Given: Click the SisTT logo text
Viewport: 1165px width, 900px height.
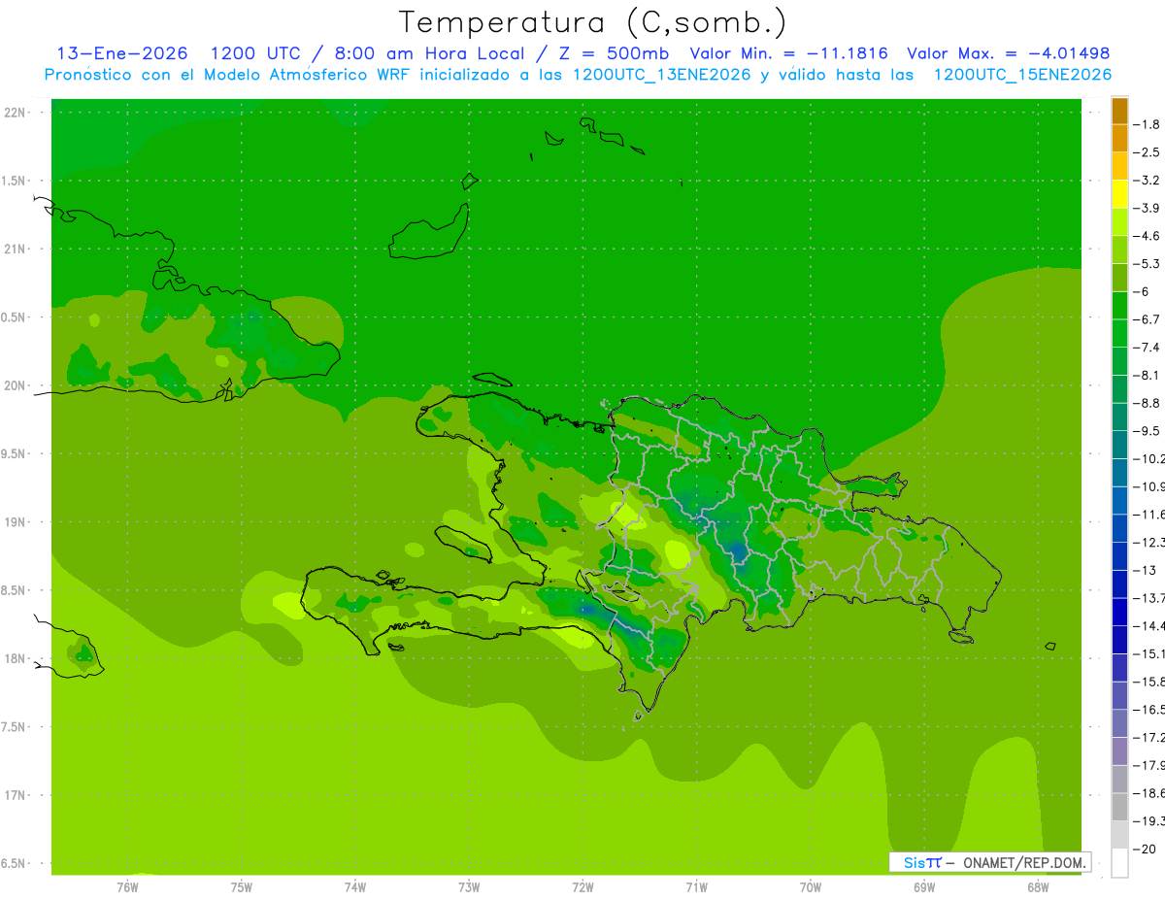Looking at the screenshot, I should pyautogui.click(x=921, y=862).
